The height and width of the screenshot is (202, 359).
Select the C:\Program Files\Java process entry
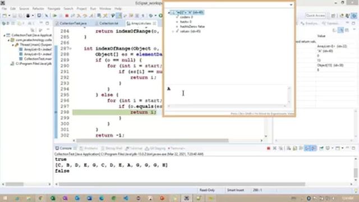pyautogui.click(x=31, y=63)
